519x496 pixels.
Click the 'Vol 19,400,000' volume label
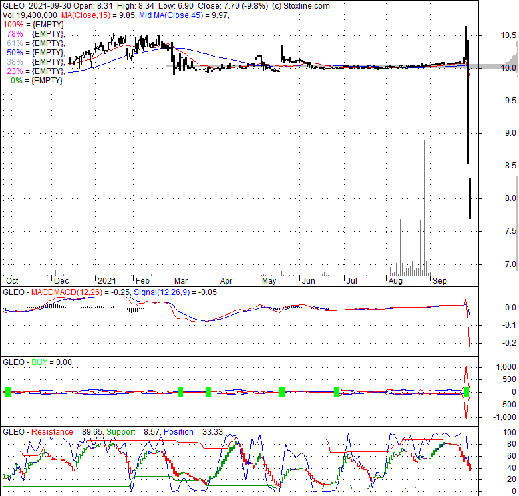point(30,15)
